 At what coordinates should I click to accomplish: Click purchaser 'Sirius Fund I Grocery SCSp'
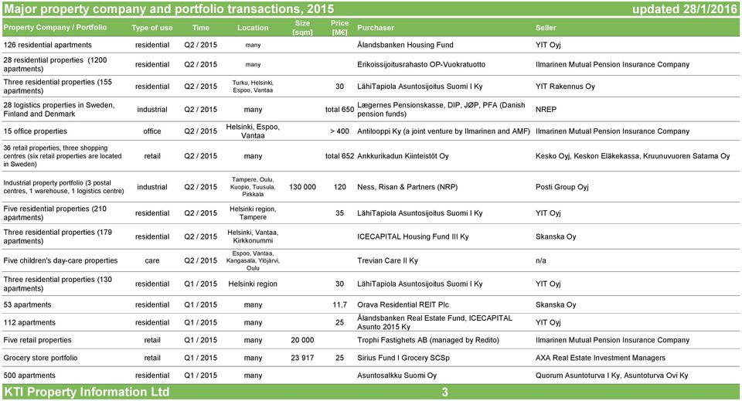click(x=403, y=358)
